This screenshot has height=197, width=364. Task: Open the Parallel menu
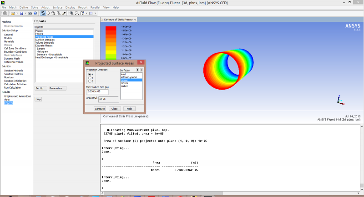coord(95,7)
